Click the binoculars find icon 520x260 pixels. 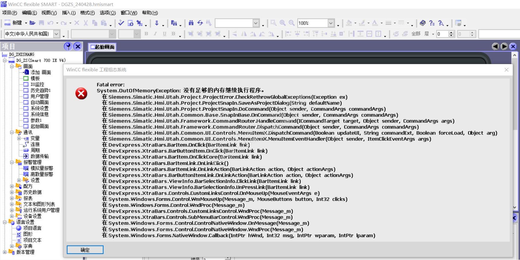[x=191, y=23]
